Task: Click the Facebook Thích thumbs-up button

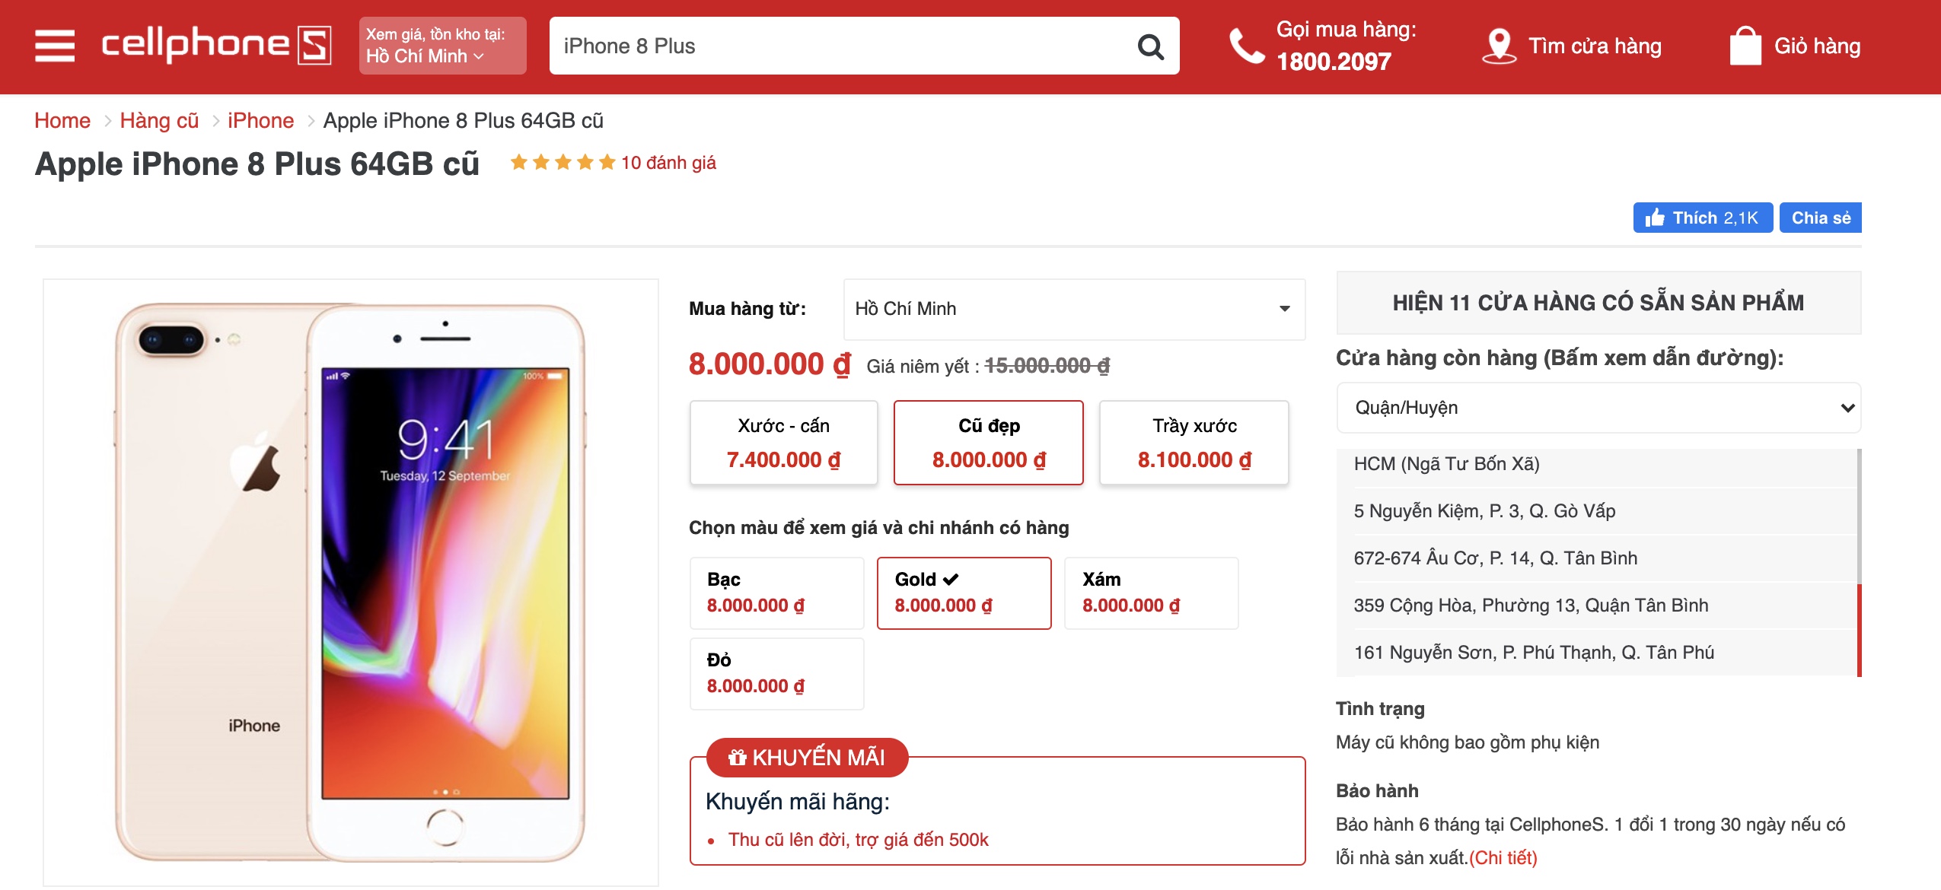Action: 1703,218
